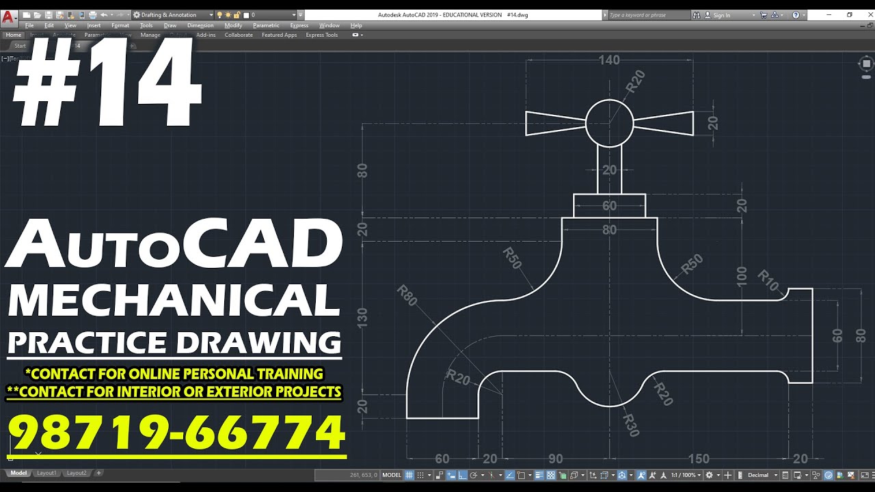Switch to the Model tab
Screen dimensions: 875x492
click(18, 473)
